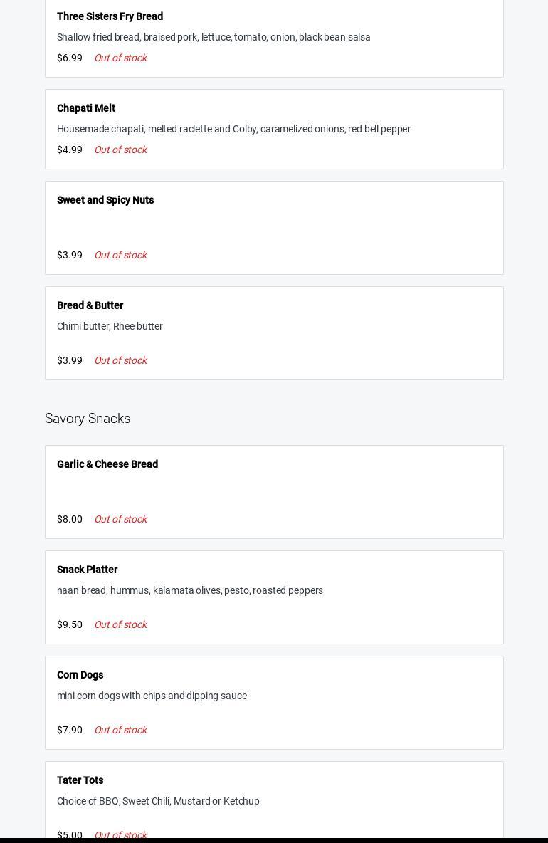Open the Bread & Butter item
Viewport: 548px width, 843px height.
tap(90, 305)
